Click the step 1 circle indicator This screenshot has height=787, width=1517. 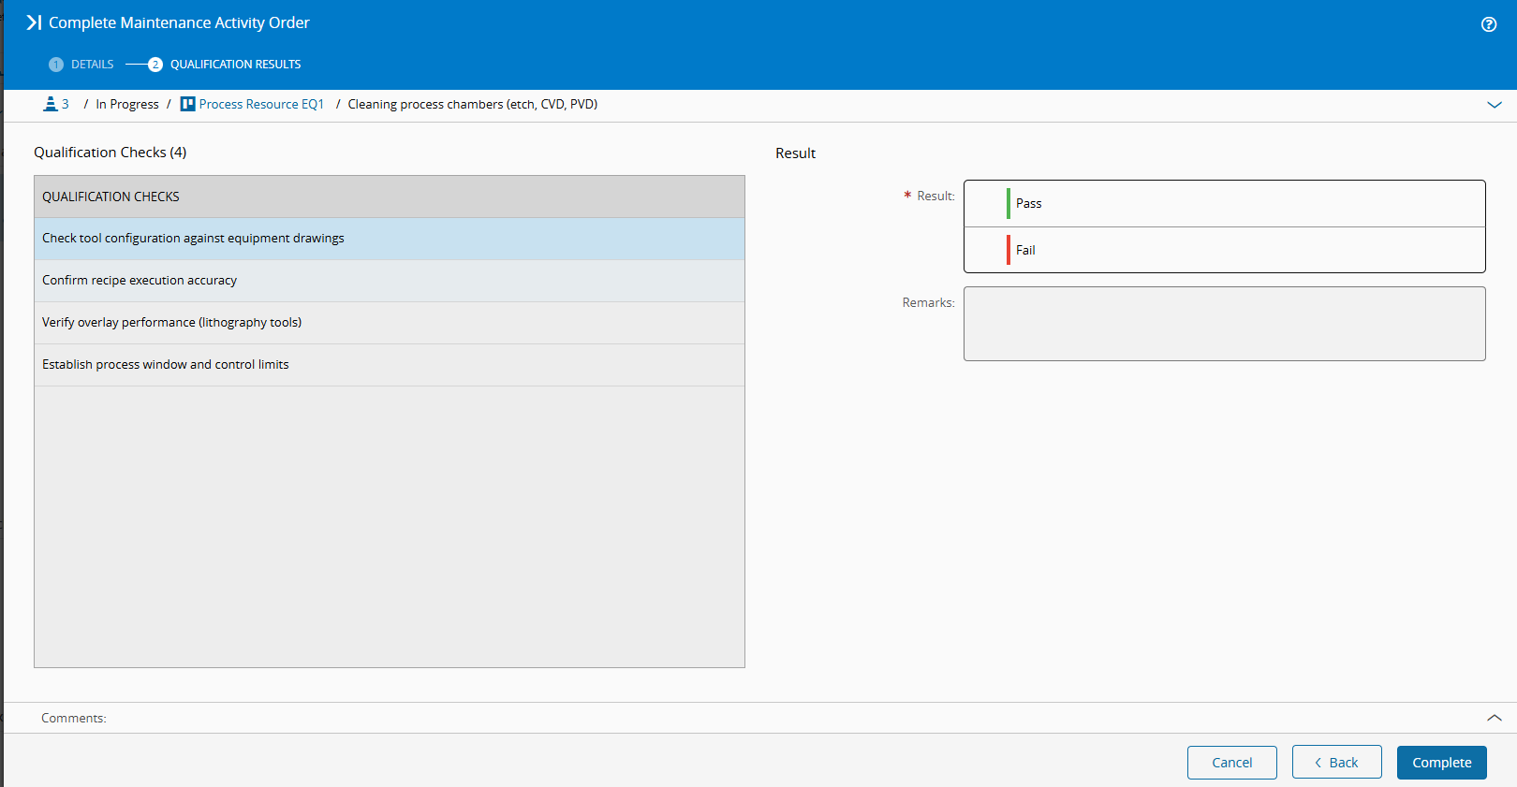tap(56, 65)
